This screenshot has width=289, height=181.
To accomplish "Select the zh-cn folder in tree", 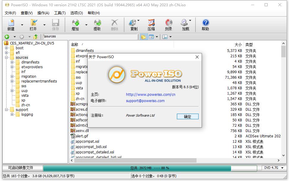I will pos(26,105).
